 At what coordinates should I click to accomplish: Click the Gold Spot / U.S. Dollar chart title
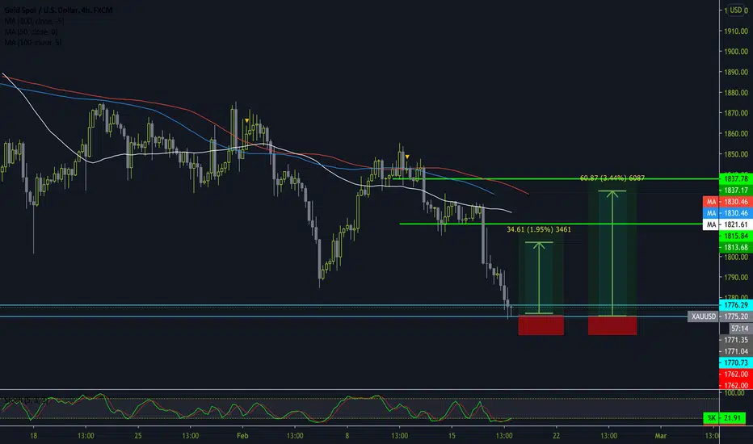point(58,10)
